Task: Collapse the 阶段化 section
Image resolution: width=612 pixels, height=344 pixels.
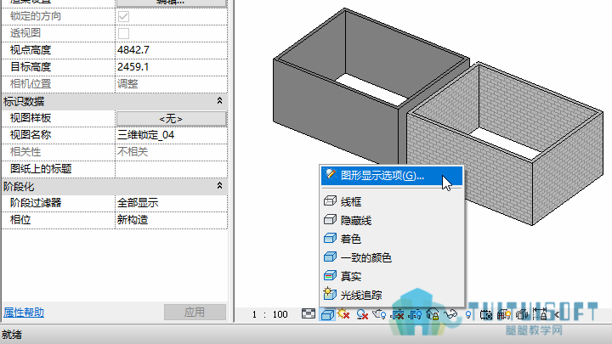Action: tap(220, 186)
